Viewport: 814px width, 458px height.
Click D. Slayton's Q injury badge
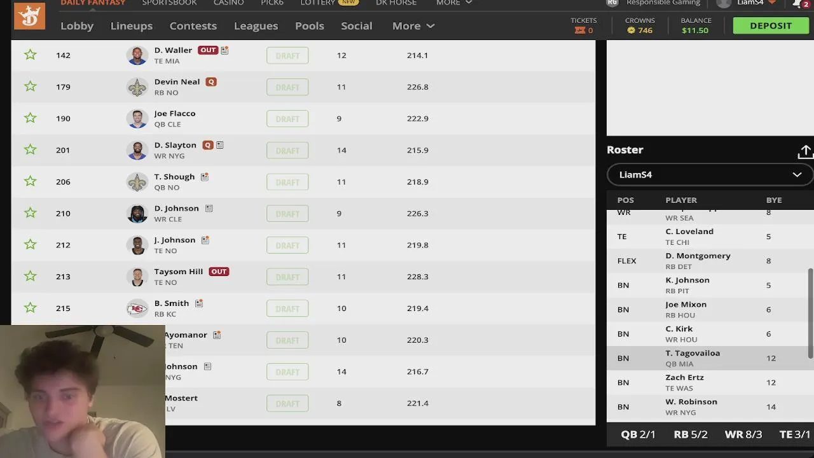pyautogui.click(x=207, y=145)
